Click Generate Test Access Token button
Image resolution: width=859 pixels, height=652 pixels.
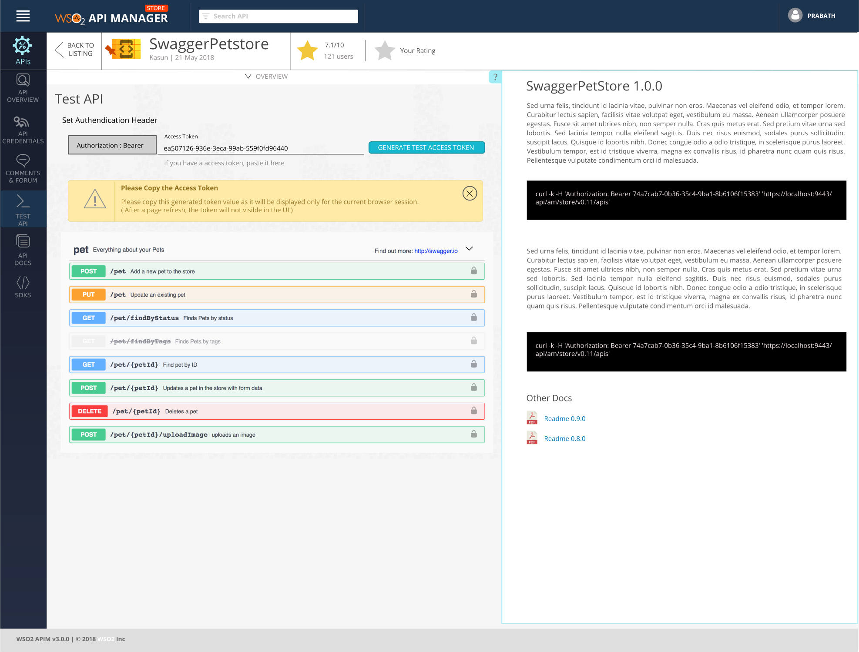pyautogui.click(x=426, y=147)
